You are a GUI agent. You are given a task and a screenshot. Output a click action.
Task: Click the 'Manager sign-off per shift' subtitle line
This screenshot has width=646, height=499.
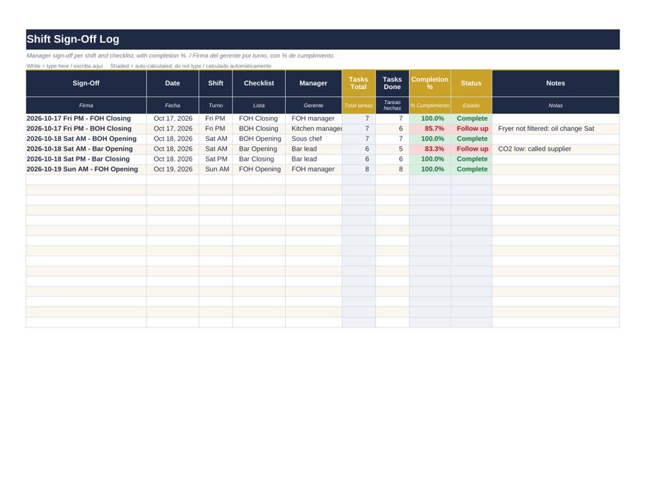[180, 55]
